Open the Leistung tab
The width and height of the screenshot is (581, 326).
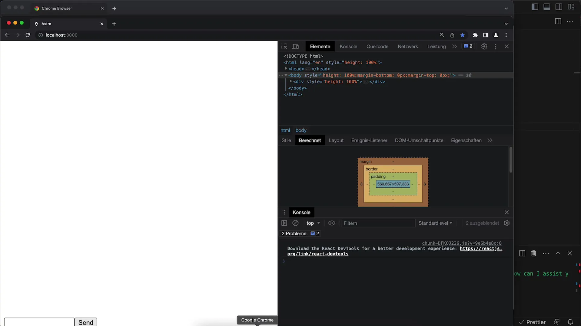(x=437, y=47)
